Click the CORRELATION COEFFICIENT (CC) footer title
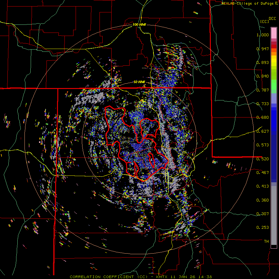The height and width of the screenshot is (279, 279). (109, 277)
